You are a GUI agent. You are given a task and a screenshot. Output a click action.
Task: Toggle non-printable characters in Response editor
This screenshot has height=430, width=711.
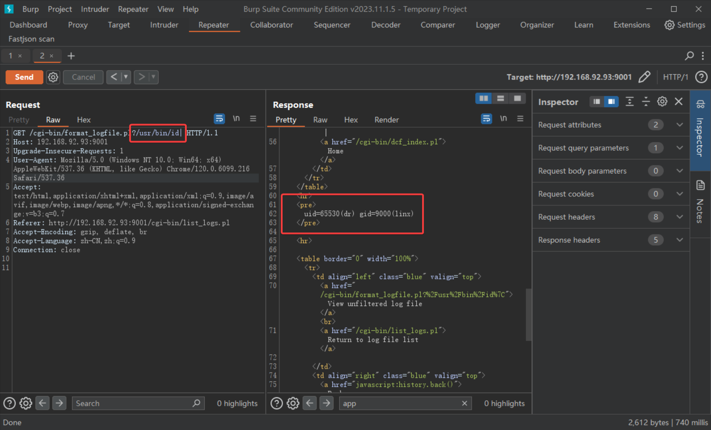[504, 119]
